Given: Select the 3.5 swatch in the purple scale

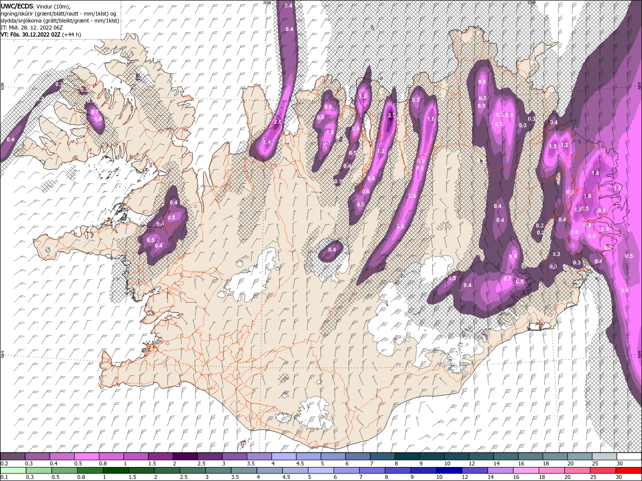Looking at the screenshot, I should coord(259,456).
